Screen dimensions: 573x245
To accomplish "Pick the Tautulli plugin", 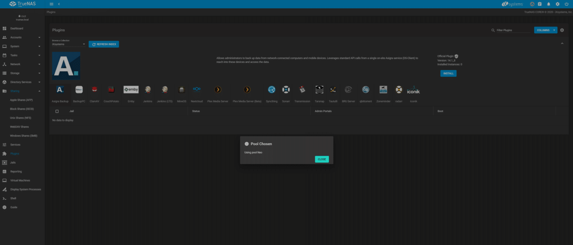I will (333, 89).
